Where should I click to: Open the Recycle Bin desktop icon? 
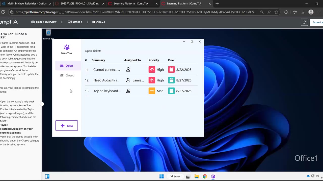tap(48, 35)
